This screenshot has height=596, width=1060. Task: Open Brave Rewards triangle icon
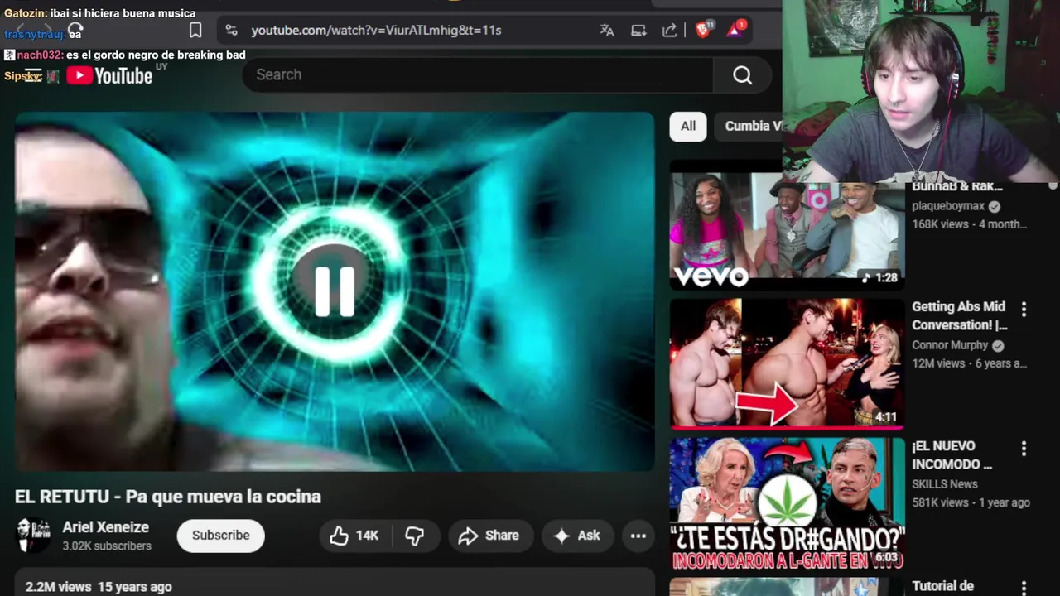point(735,30)
